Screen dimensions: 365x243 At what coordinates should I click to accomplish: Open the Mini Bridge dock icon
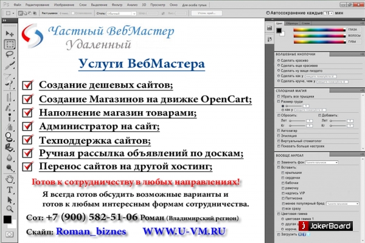(269, 29)
